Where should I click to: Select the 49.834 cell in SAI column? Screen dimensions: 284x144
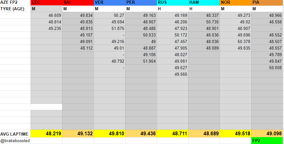78,15
